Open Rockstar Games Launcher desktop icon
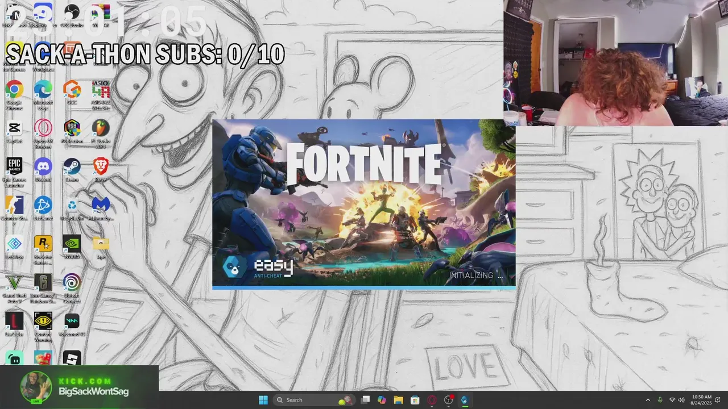The image size is (728, 409). pyautogui.click(x=43, y=249)
